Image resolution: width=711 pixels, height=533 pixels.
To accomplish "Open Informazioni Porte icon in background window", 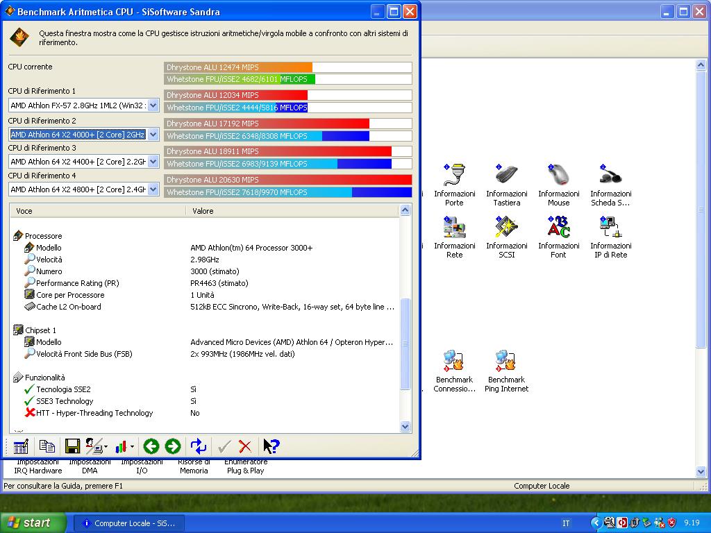I will point(454,185).
